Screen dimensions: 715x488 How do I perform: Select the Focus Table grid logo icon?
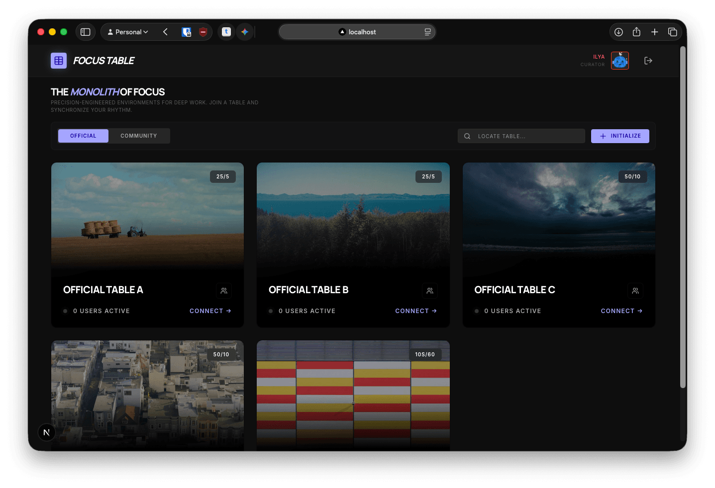point(58,60)
